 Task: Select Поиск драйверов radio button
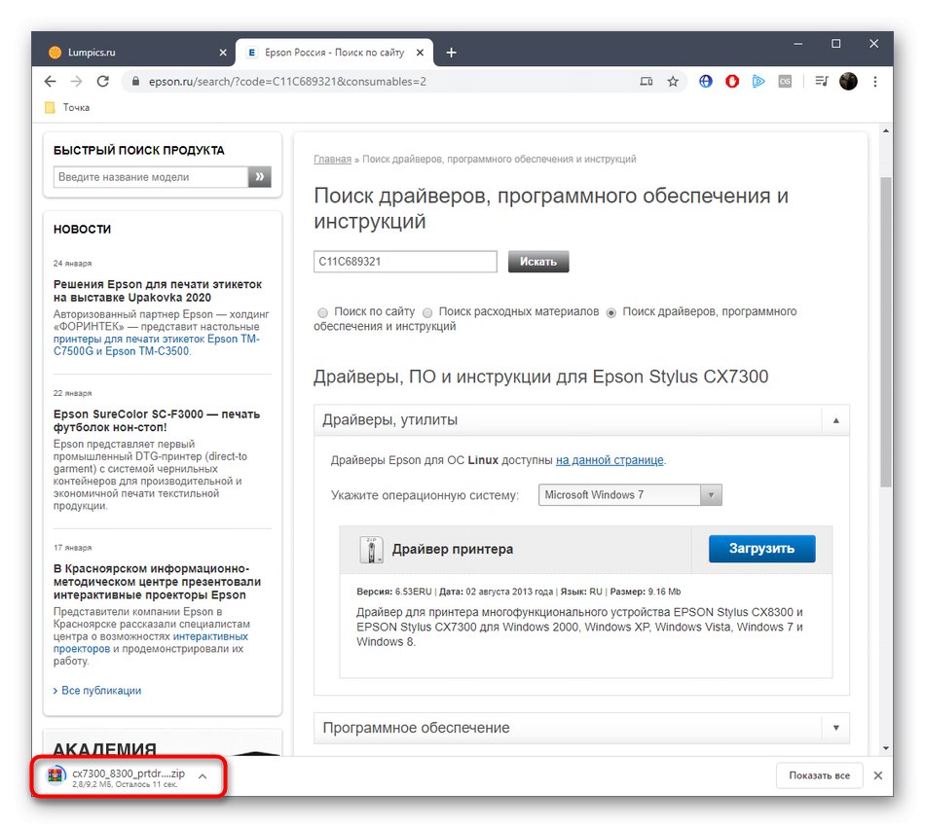click(611, 312)
